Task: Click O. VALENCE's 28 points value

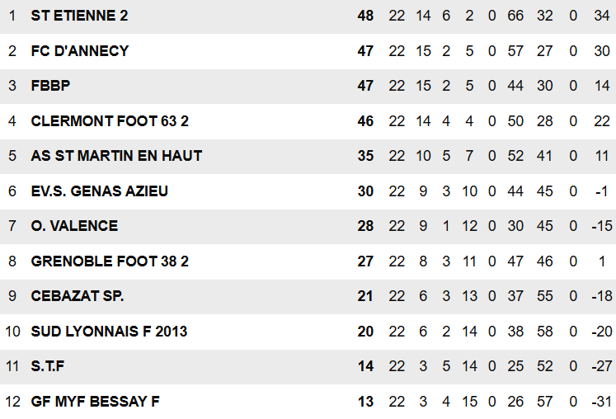Action: pyautogui.click(x=365, y=226)
